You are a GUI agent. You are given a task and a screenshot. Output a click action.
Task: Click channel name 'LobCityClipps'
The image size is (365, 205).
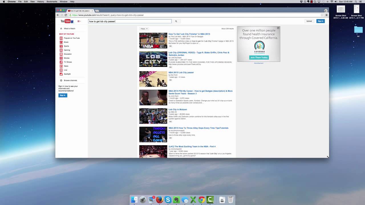(x=176, y=58)
